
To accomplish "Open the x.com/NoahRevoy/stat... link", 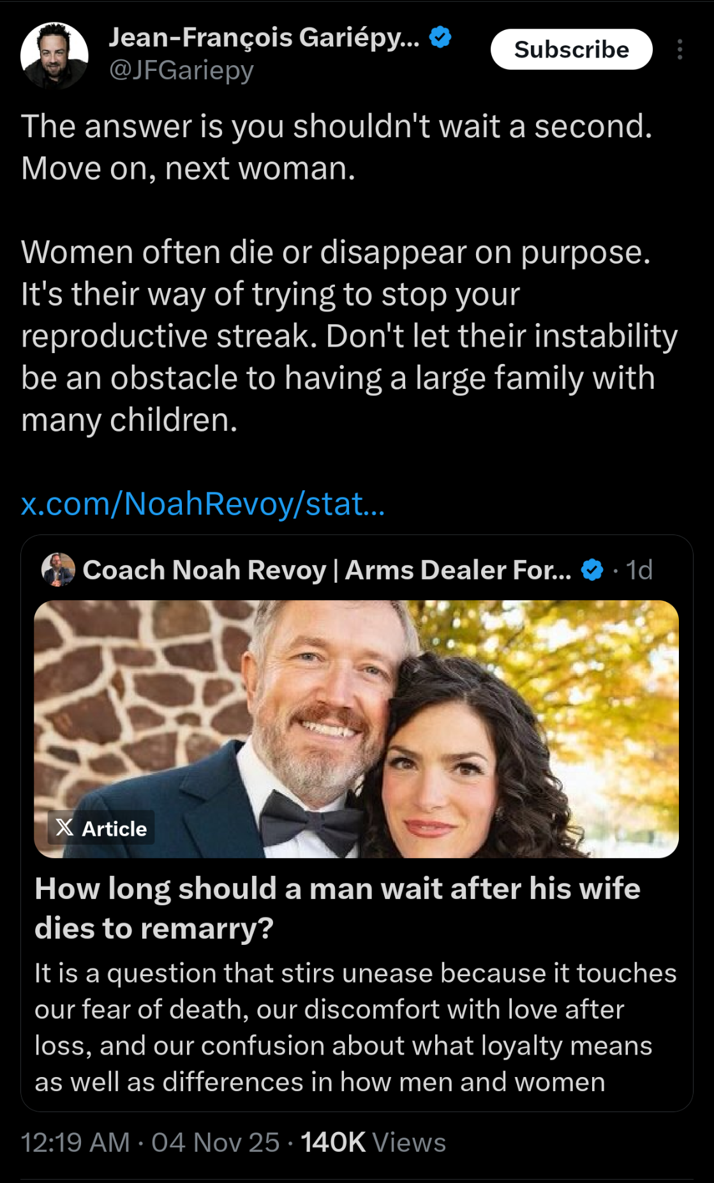I will (x=203, y=504).
